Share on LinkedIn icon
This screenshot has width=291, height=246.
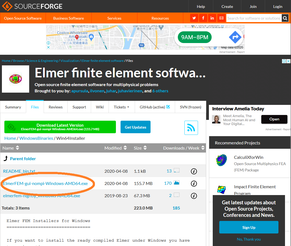tap(212, 18)
